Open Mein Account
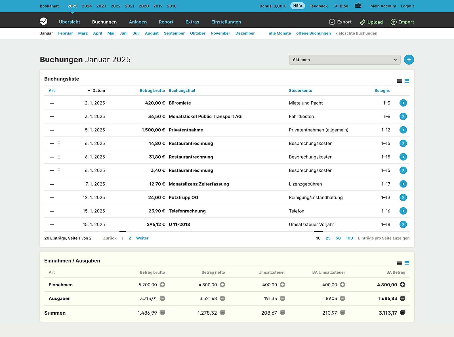The image size is (454, 337). point(383,6)
